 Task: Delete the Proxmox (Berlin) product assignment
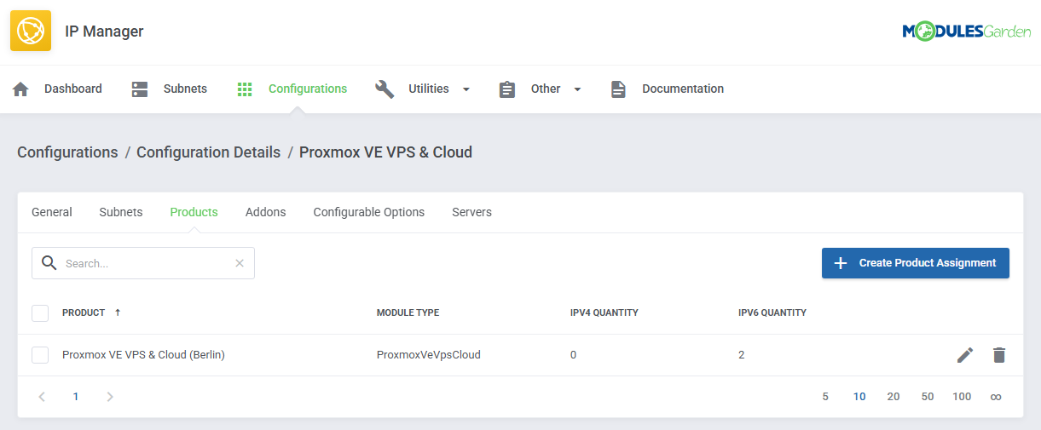pos(999,355)
